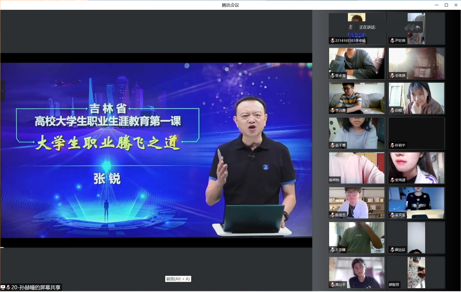Viewport: 461px width, 292px height.
Task: Click the muted mic icon next to 李沅霖
Action: 333,110
